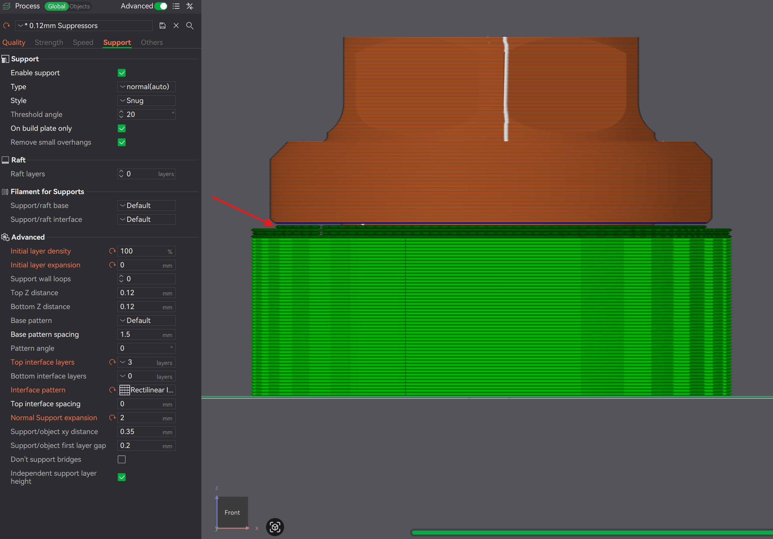Toggle the Advanced mode switch
This screenshot has width=773, height=539.
[161, 6]
